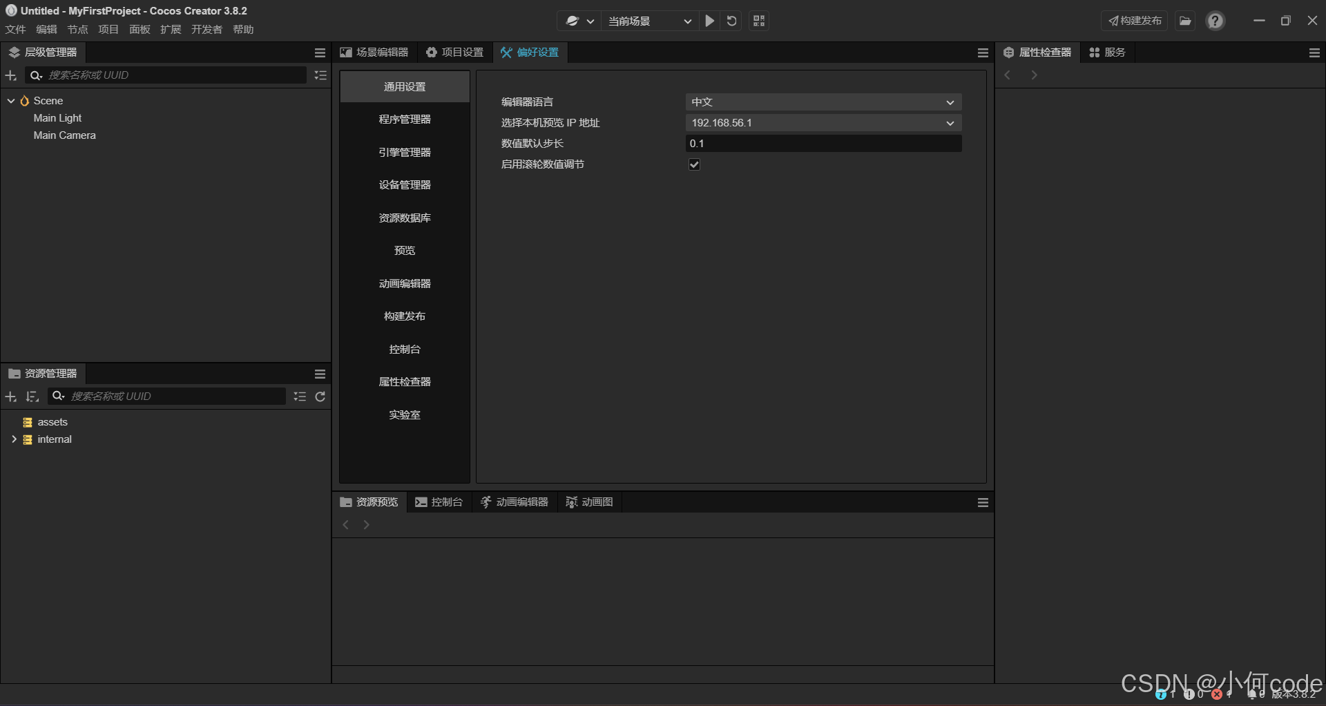Select 通用设置 in preferences sidebar
The image size is (1326, 706).
[x=405, y=87]
